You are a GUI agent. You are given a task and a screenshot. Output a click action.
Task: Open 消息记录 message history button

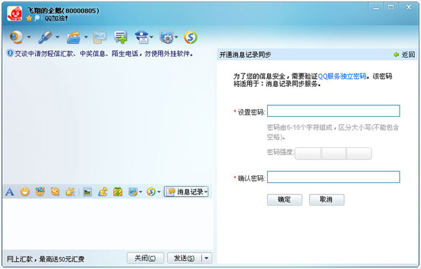point(185,192)
